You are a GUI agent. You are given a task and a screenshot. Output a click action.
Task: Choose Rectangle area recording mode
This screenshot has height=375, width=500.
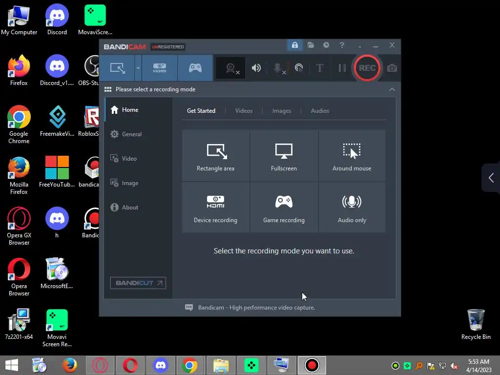point(215,155)
